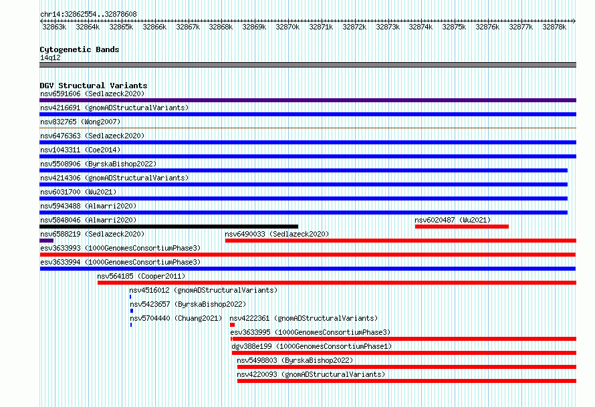Click the chr14:32862554..32878608 coordinates text

click(x=88, y=14)
